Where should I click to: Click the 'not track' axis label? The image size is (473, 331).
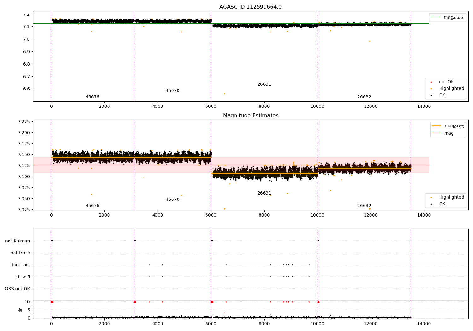click(x=20, y=253)
